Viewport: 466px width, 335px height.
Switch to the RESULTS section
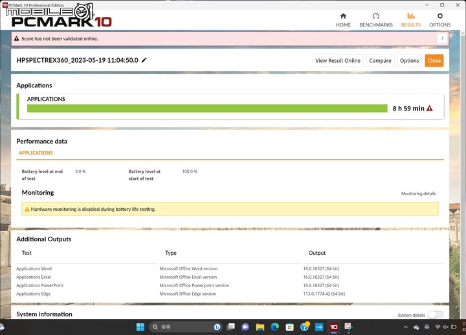point(411,20)
